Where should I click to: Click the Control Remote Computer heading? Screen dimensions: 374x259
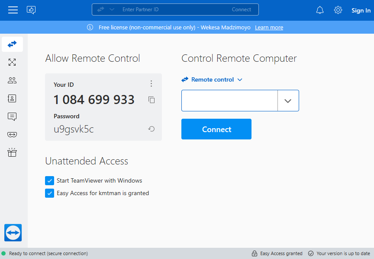coord(239,58)
